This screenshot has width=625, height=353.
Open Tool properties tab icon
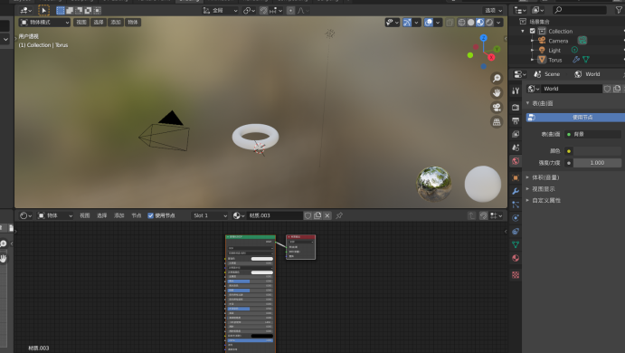pyautogui.click(x=516, y=91)
